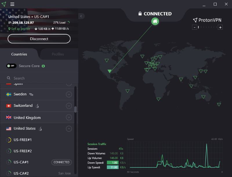Toggle the Secure Core switch on
The width and height of the screenshot is (232, 177).
11,66
